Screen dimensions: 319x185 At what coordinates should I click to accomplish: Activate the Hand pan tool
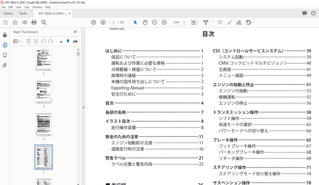coord(145,23)
